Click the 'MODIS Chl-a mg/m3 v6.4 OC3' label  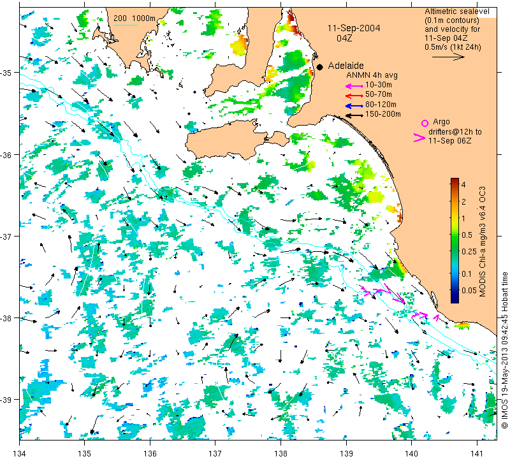tap(483, 242)
